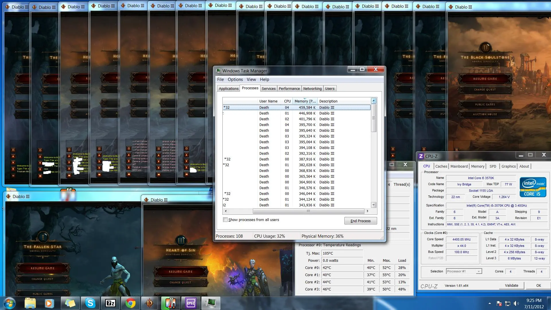Open the Core Temp thermometer taskbar icon
The width and height of the screenshot is (551, 310).
pyautogui.click(x=170, y=303)
